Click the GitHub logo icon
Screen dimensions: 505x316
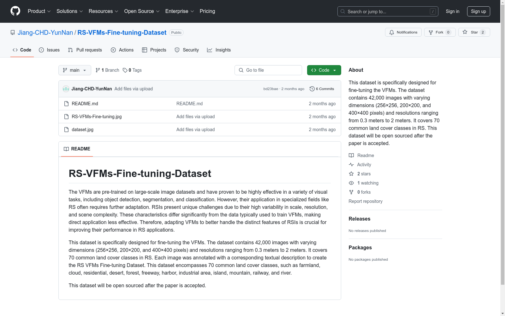tap(15, 11)
